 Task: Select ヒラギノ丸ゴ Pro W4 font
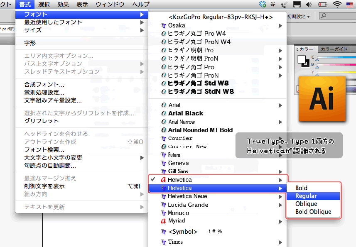tap(218, 34)
